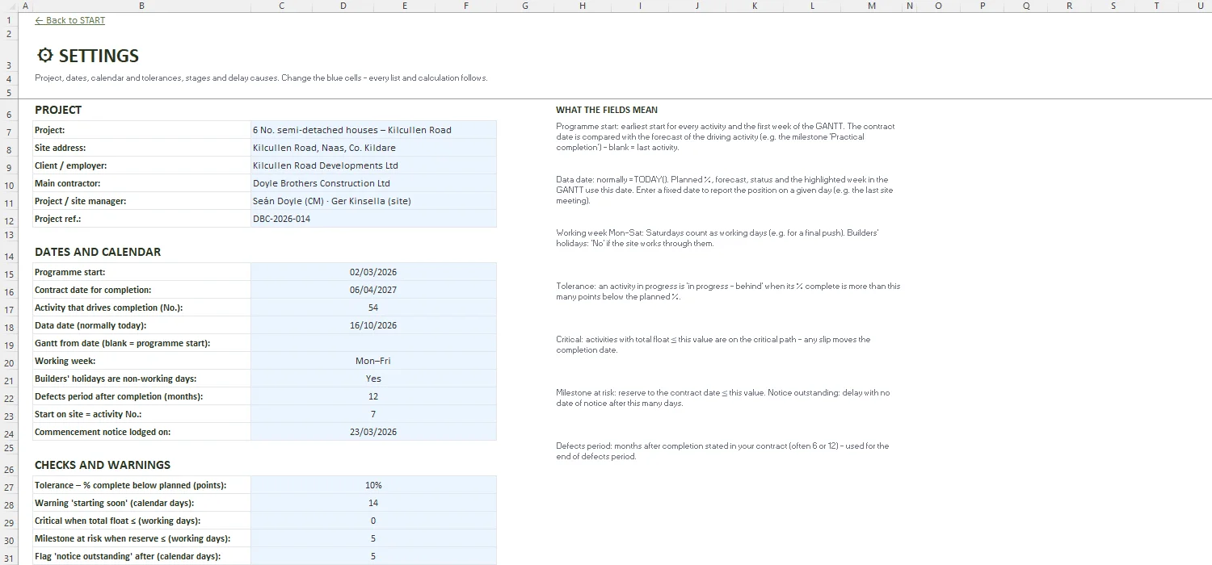The width and height of the screenshot is (1212, 565).
Task: Select the defects period 12 months cell
Action: pyautogui.click(x=373, y=396)
